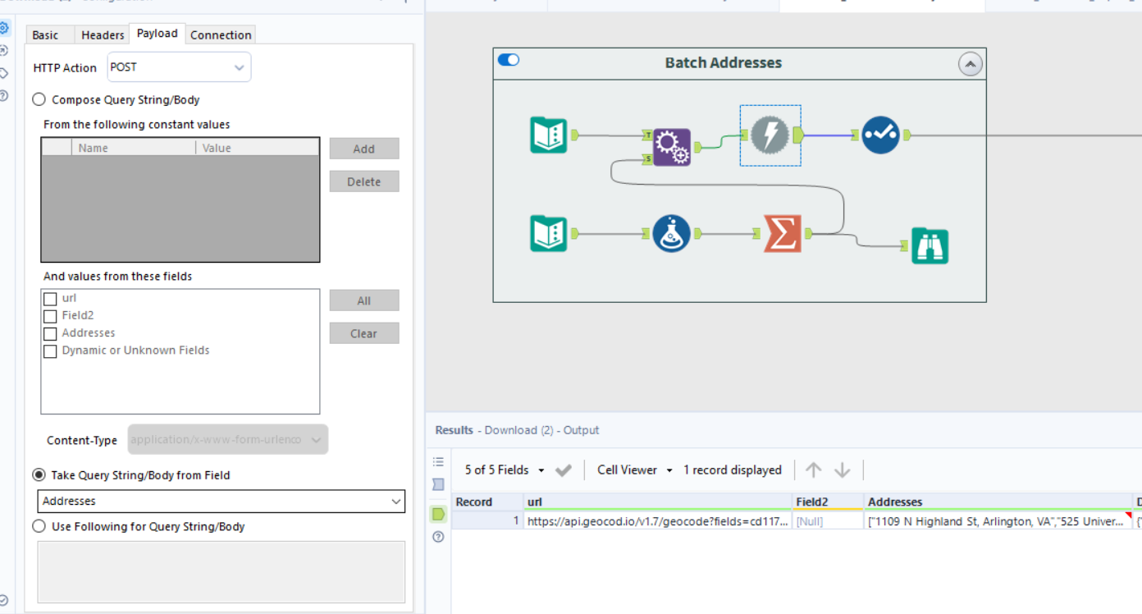The image size is (1142, 614).
Task: Select the Compose Query String/Body radio button
Action: coord(39,99)
